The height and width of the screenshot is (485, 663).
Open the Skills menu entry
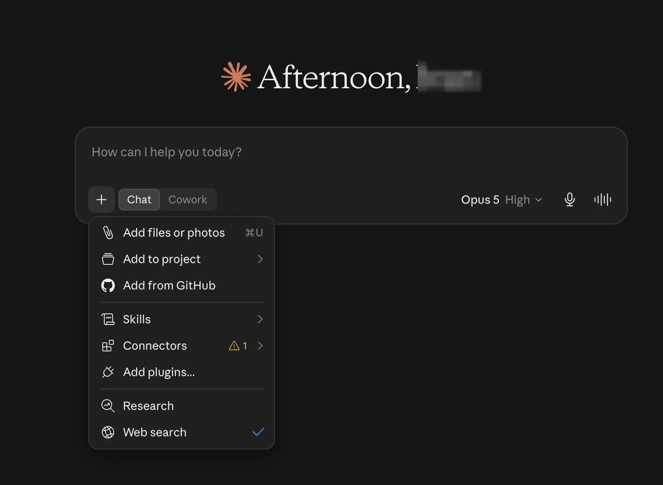[182, 319]
